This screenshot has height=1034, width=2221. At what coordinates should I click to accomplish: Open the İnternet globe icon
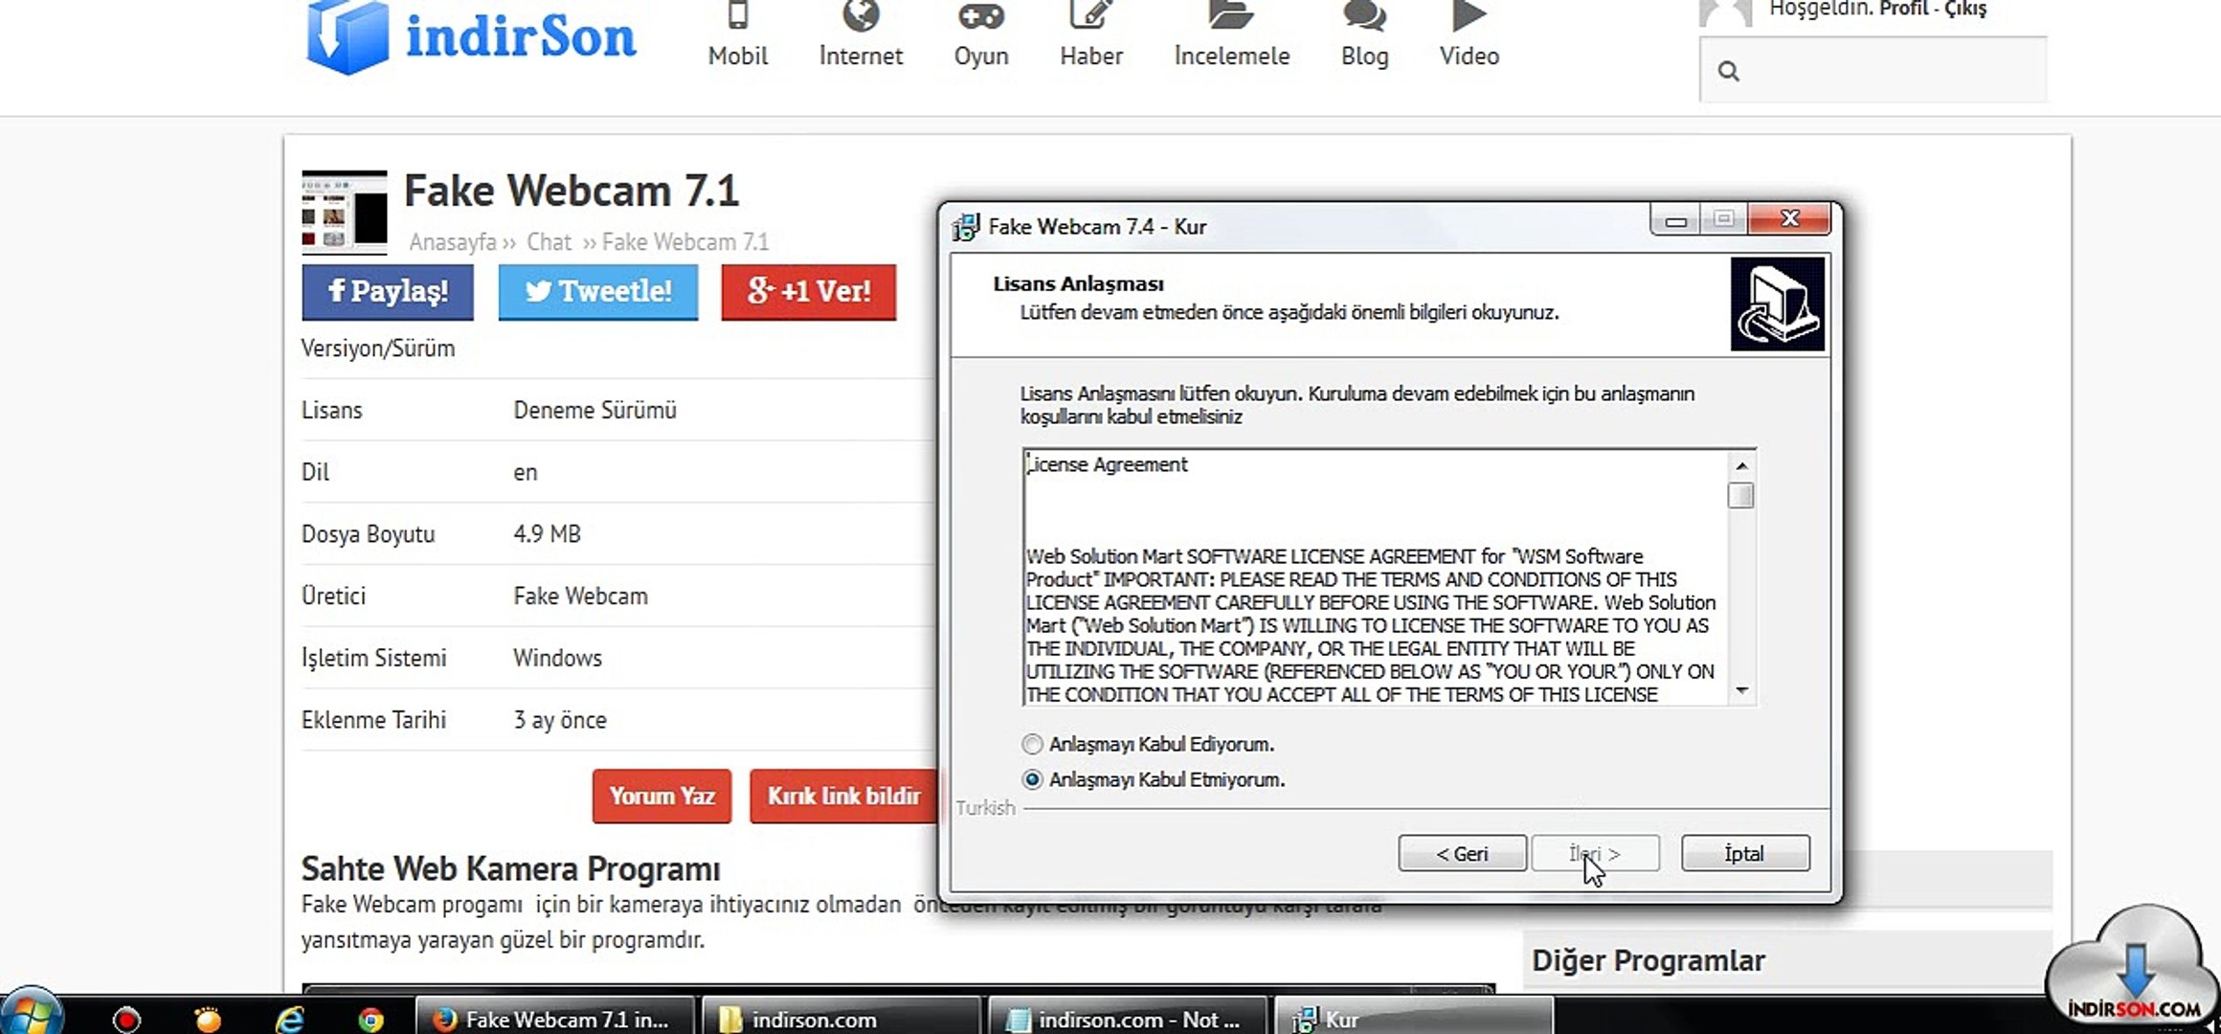pyautogui.click(x=861, y=14)
